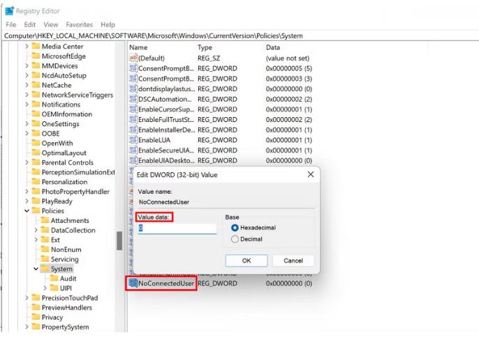Collapse the System key
The width and height of the screenshot is (479, 342).
click(36, 269)
